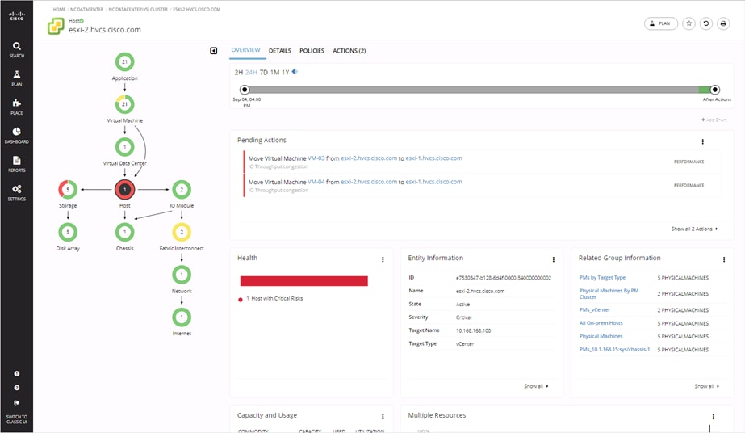Open Entity Information widget options menu
745x433 pixels.
pyautogui.click(x=554, y=259)
